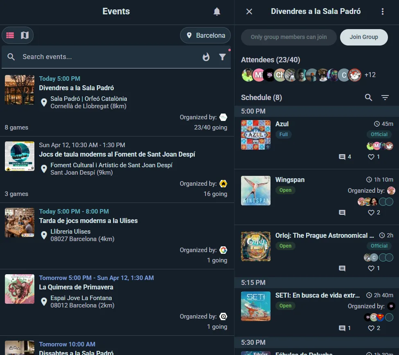Open the Divendres a la Sala Padró event title
Image resolution: width=399 pixels, height=355 pixels.
(x=77, y=88)
